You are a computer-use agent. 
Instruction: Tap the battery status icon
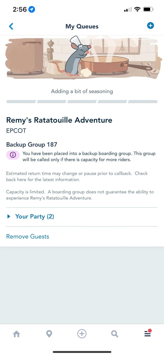coord(148,10)
